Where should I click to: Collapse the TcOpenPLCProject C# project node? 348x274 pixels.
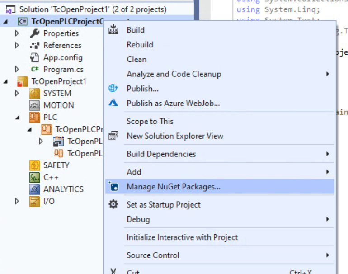point(6,22)
